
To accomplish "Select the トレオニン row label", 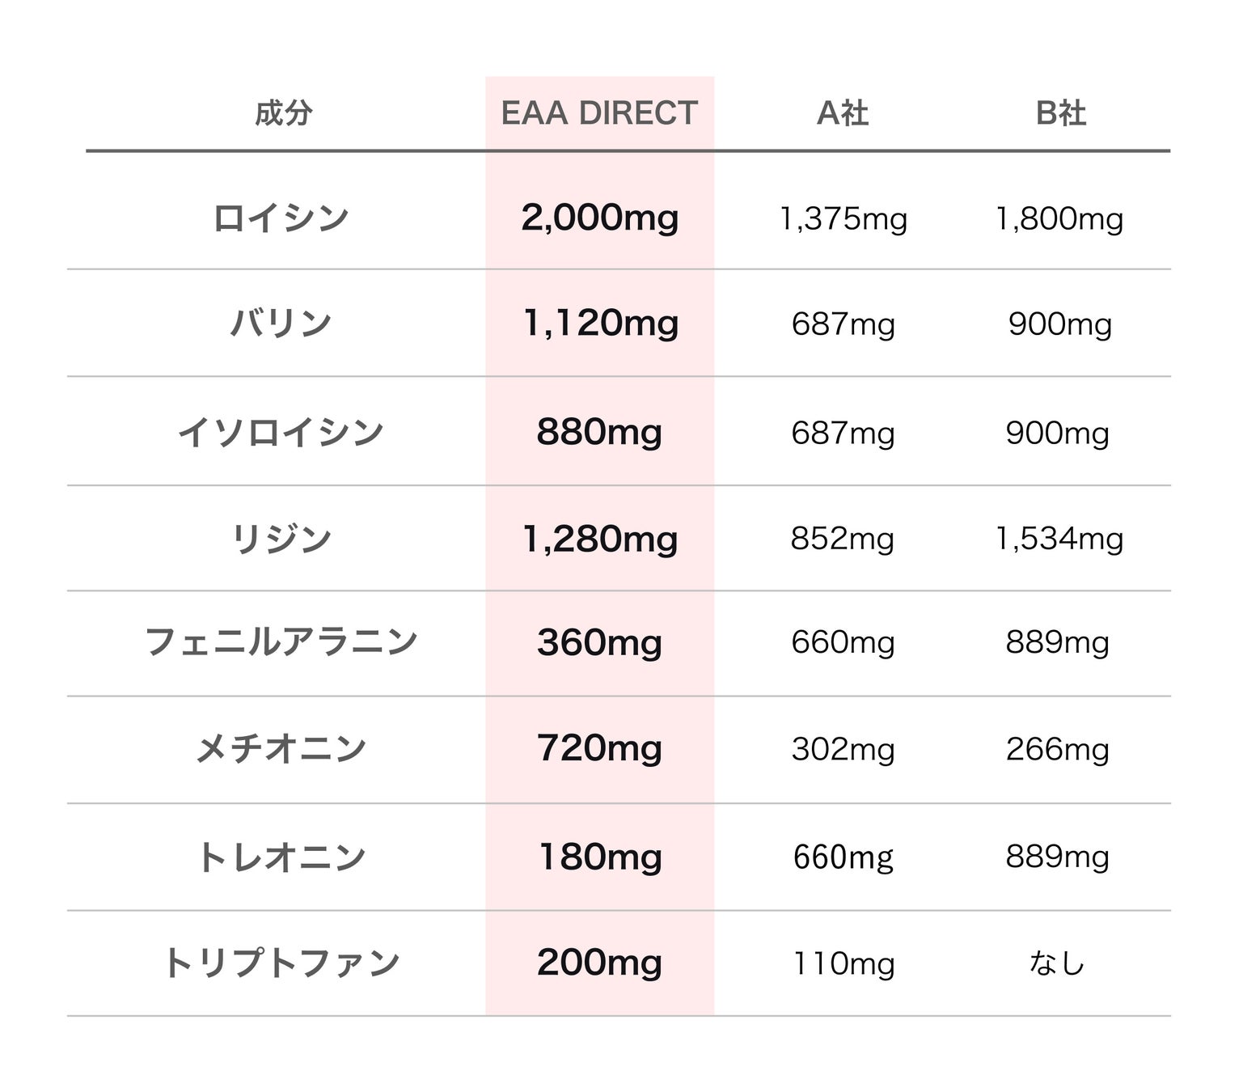I will 281,857.
